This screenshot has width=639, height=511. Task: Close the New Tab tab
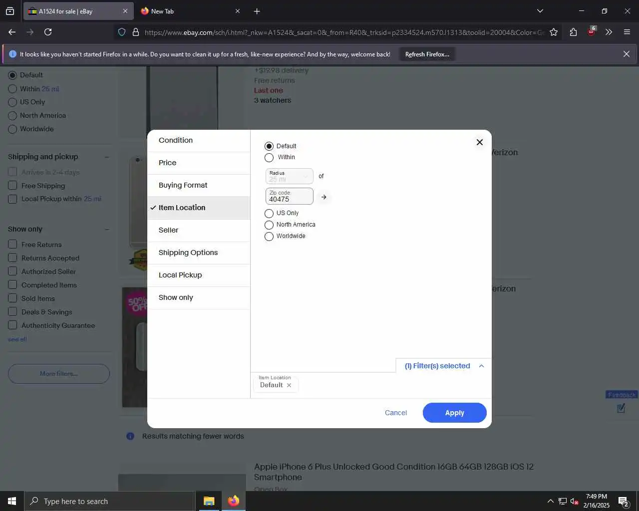tap(238, 11)
